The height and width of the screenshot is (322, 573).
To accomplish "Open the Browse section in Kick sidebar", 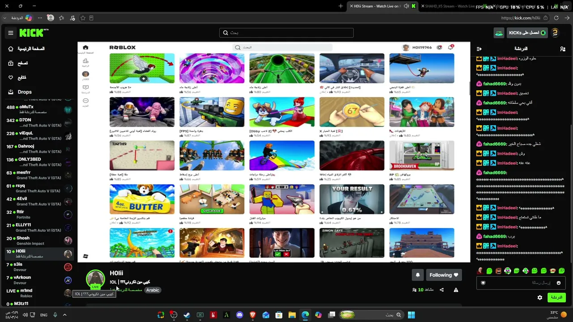I will (18, 63).
